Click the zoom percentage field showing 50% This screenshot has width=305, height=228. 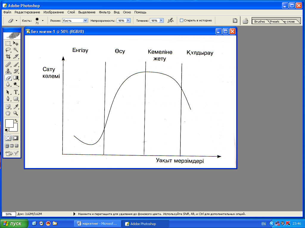[9, 214]
